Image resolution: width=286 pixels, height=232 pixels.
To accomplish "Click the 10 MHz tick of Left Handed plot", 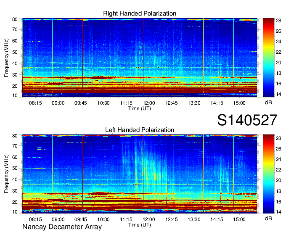I will [15, 212].
